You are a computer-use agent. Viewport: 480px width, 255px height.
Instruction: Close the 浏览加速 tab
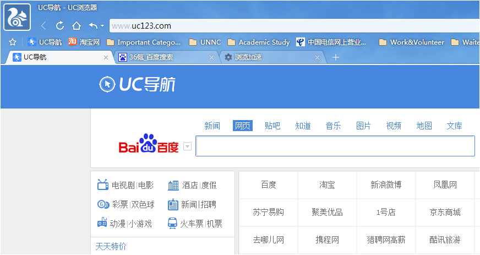(318, 57)
